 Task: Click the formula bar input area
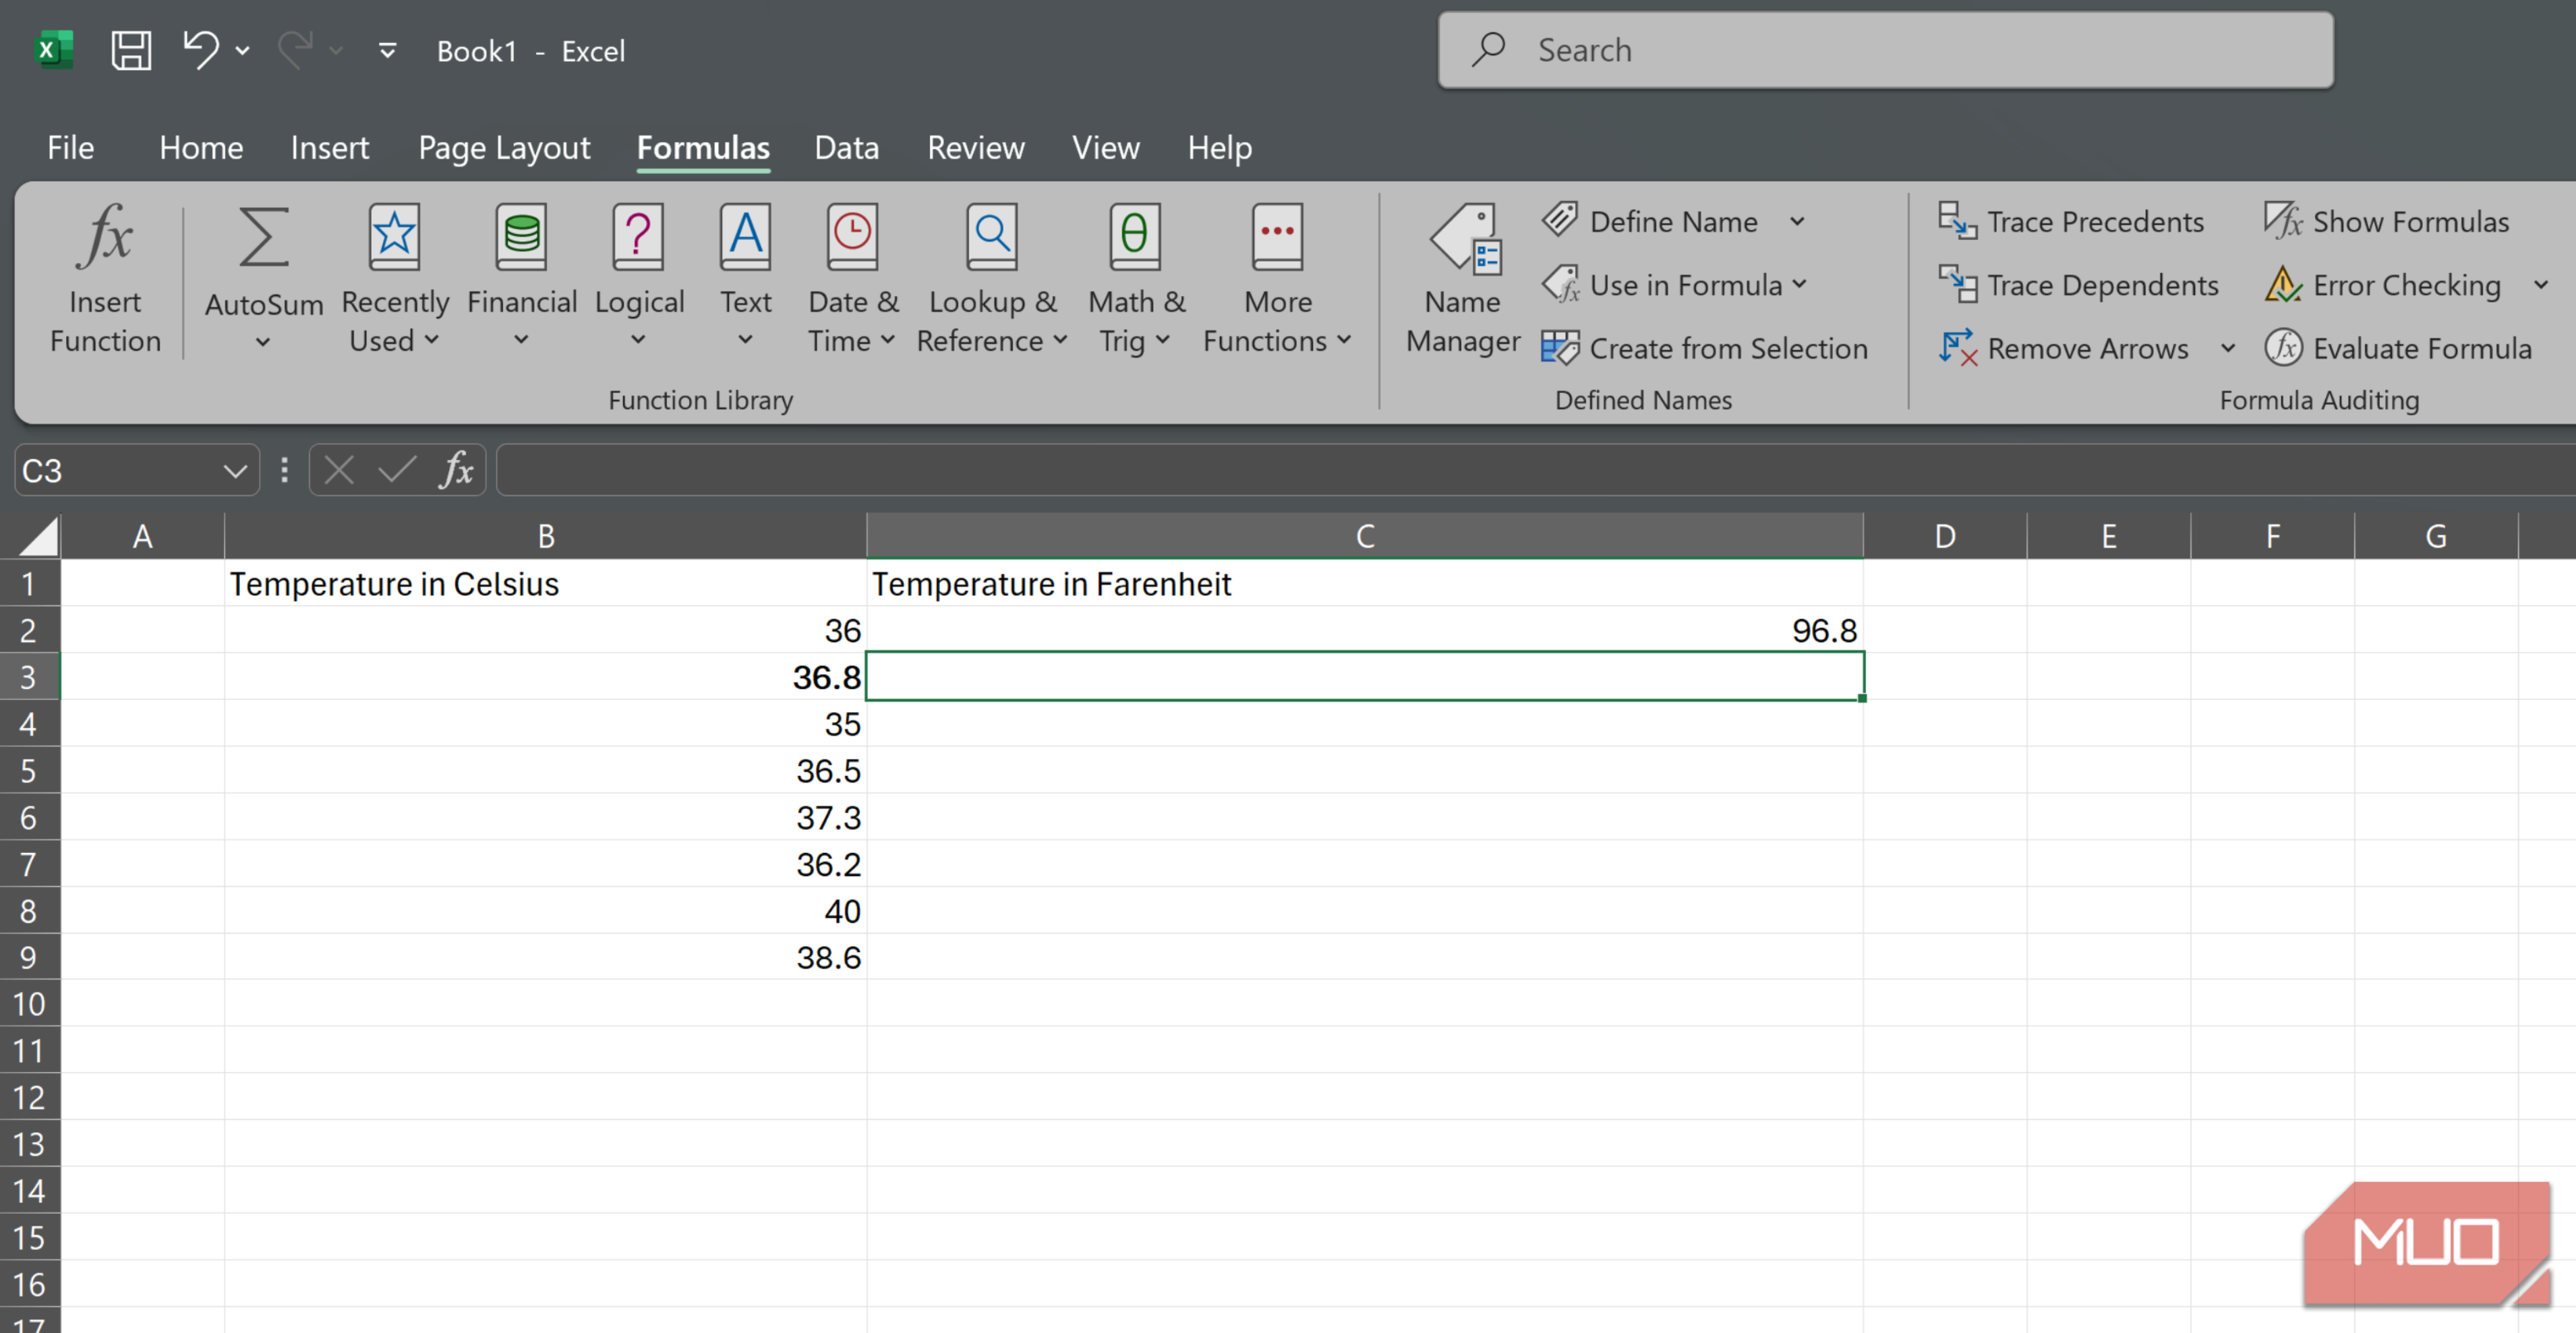[1535, 470]
